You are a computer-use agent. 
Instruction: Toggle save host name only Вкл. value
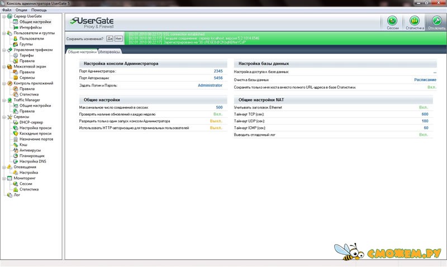click(432, 87)
